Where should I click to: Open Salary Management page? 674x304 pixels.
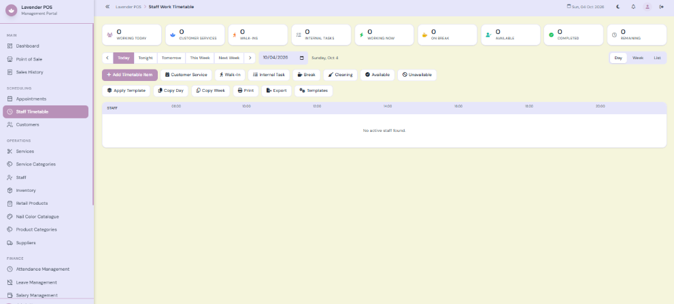(x=46, y=295)
